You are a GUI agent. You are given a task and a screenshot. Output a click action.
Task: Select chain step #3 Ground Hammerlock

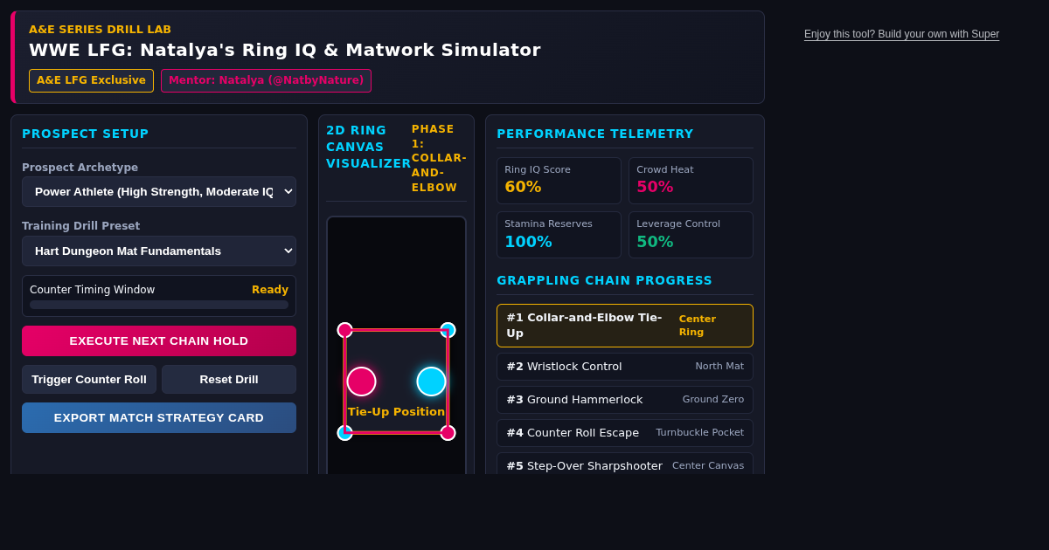(x=625, y=400)
